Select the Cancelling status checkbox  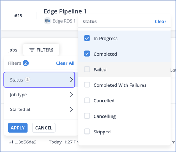(x=87, y=116)
